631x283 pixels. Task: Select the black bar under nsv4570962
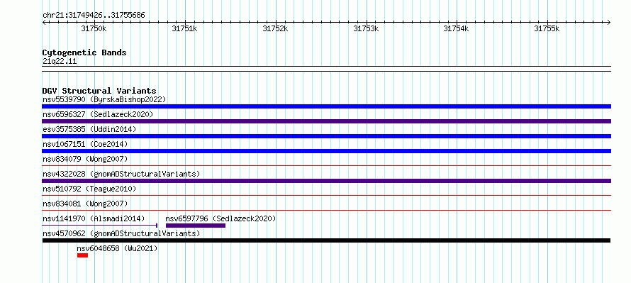326,240
